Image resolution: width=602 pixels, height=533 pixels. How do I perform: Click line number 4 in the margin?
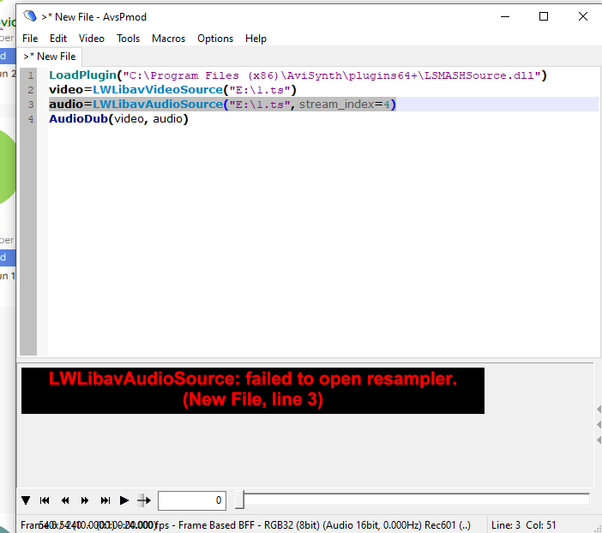point(31,119)
